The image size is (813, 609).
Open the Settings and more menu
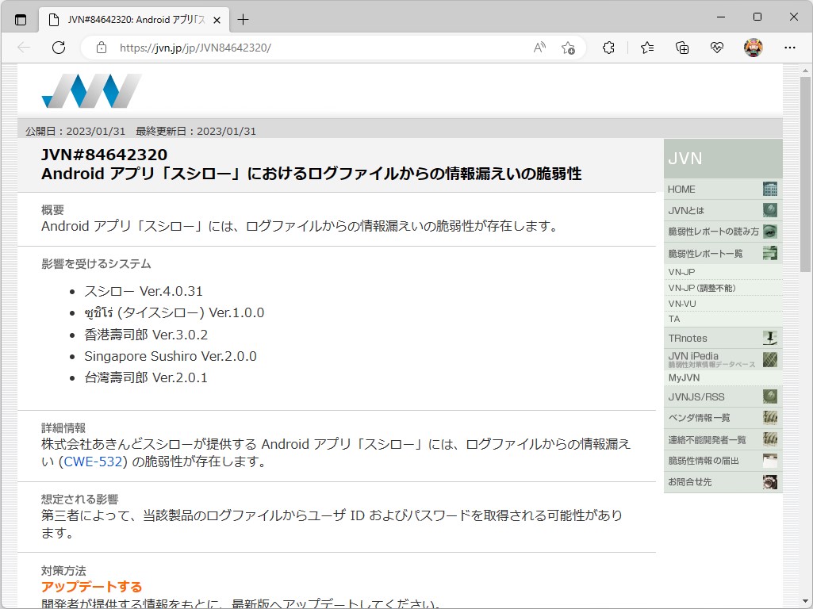click(791, 48)
